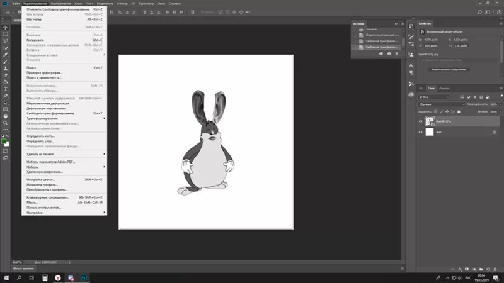Viewport: 504px width, 283px height.
Task: Select the Hand tool
Action: [6, 116]
